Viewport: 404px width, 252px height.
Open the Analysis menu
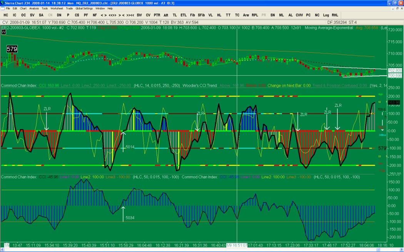click(34, 8)
